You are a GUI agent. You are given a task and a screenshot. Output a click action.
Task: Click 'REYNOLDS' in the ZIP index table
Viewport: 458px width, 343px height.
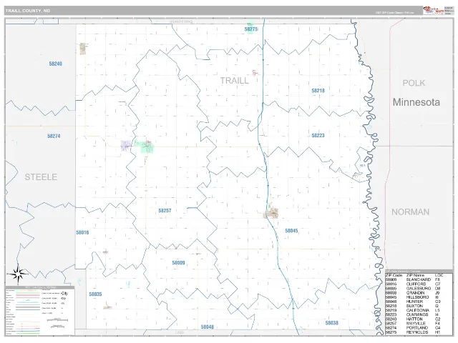tap(417, 332)
